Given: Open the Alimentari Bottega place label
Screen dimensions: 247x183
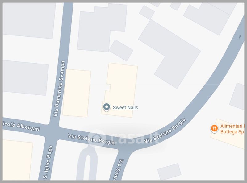Looking at the screenshot, I should click(x=232, y=129).
